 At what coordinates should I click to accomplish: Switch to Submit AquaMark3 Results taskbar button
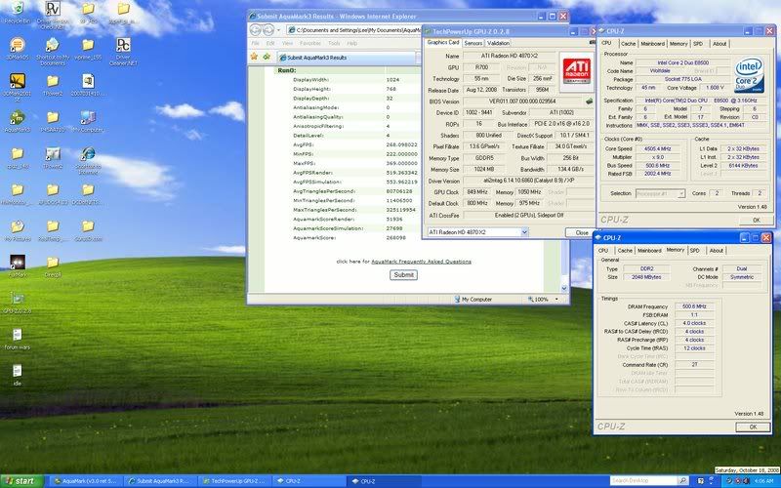pos(159,481)
